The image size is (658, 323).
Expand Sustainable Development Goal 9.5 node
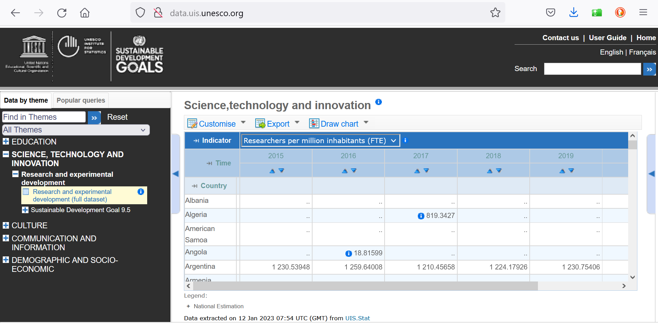click(x=25, y=210)
